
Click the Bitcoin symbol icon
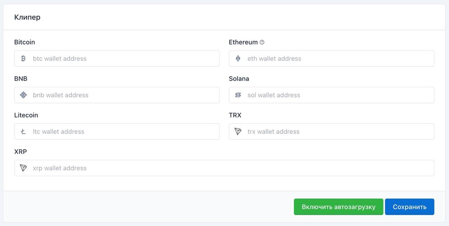point(24,59)
